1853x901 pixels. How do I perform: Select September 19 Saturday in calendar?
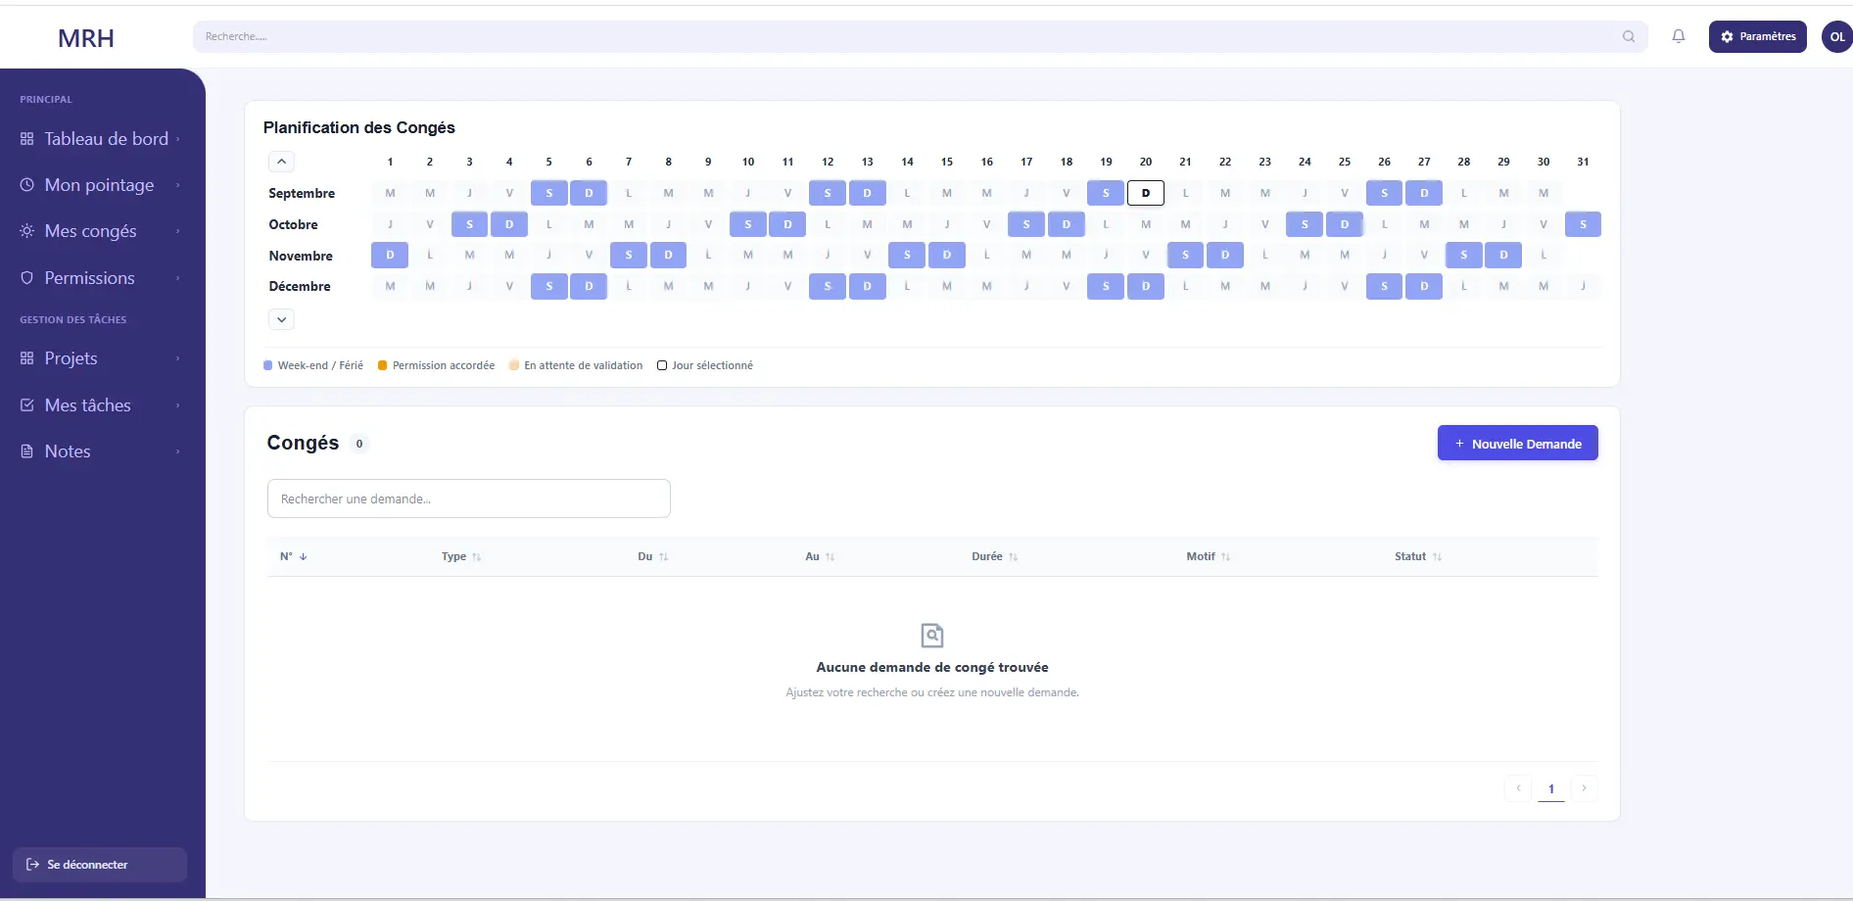point(1106,193)
